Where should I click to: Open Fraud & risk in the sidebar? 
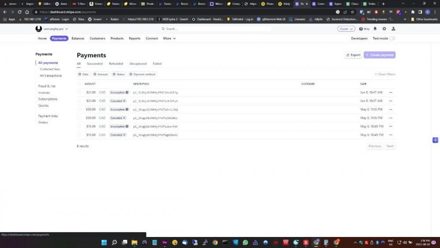tap(47, 86)
